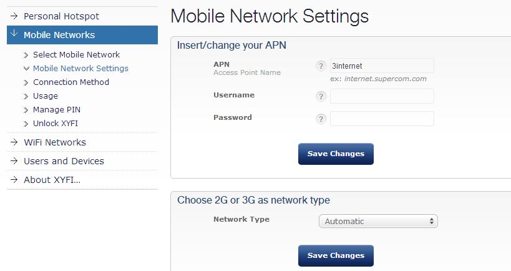Viewport: 511px width, 271px height.
Task: Open Select Mobile Network submenu item
Action: click(76, 54)
